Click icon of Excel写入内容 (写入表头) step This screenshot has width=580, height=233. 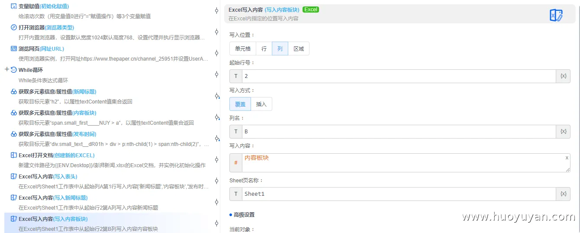[14, 176]
